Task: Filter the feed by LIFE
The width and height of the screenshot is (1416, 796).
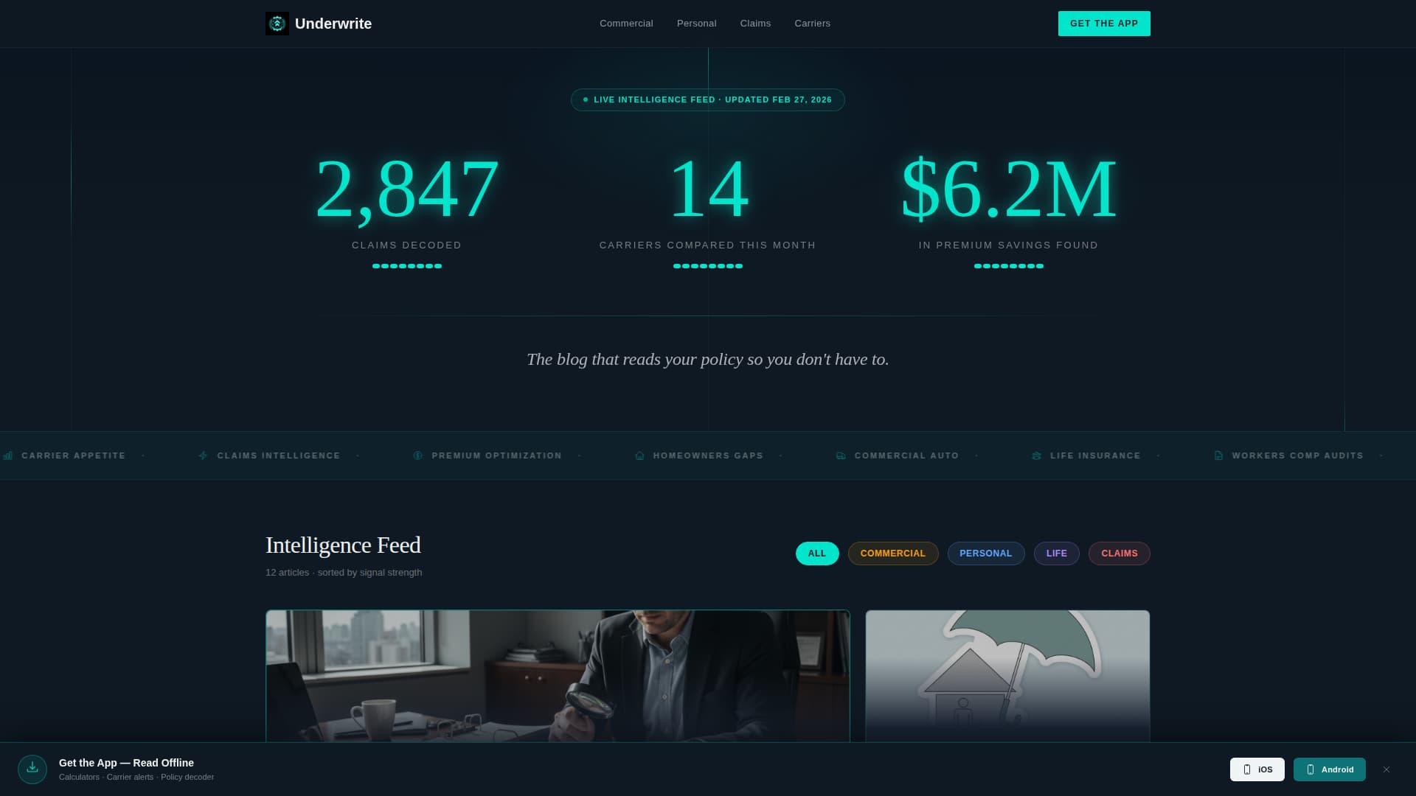Action: tap(1057, 554)
